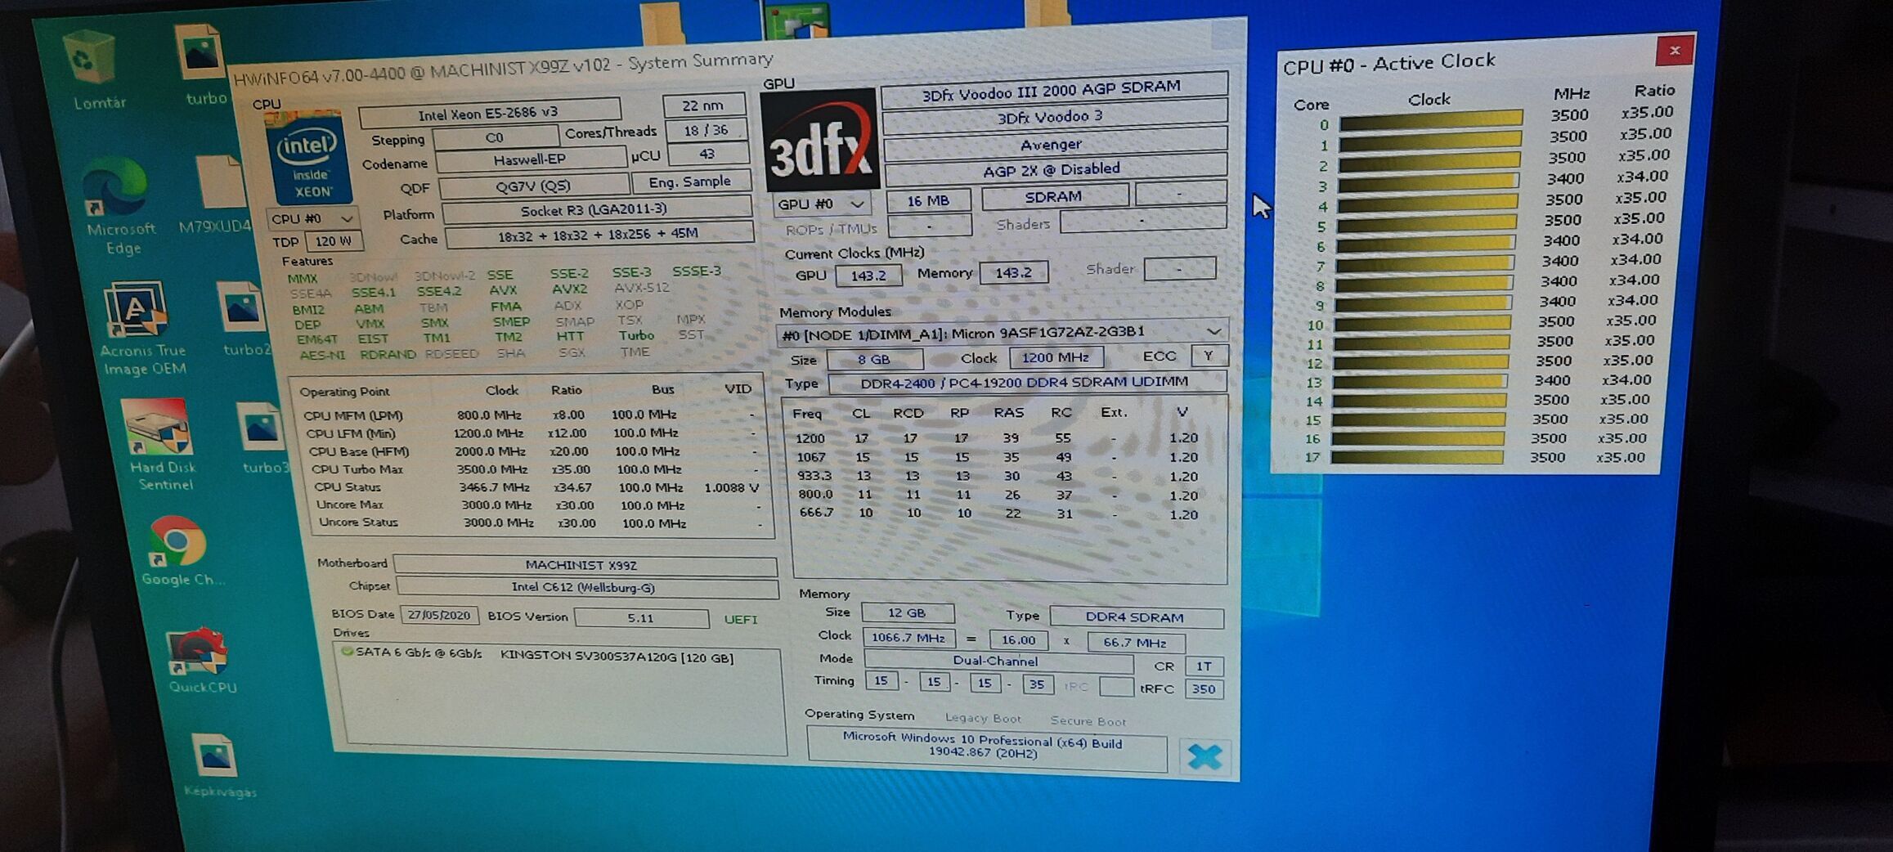This screenshot has height=852, width=1893.
Task: Click the 18 / 36 cores/threads value
Action: (x=706, y=131)
